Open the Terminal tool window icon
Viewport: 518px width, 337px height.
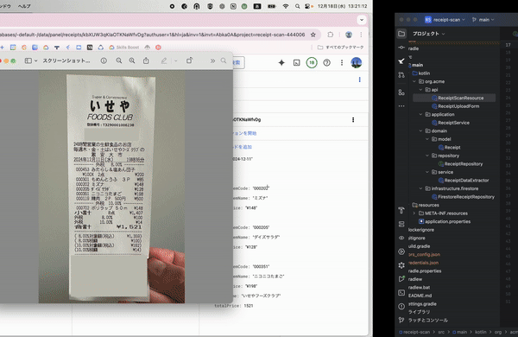[x=401, y=293]
